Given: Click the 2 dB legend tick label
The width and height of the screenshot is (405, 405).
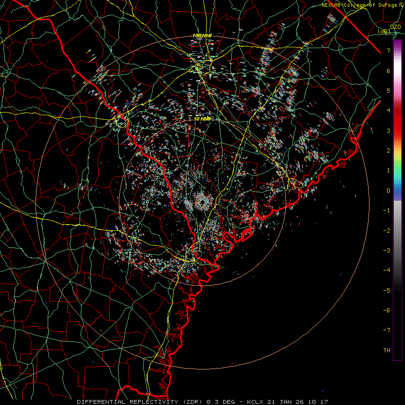Looking at the screenshot, I should click(388, 151).
